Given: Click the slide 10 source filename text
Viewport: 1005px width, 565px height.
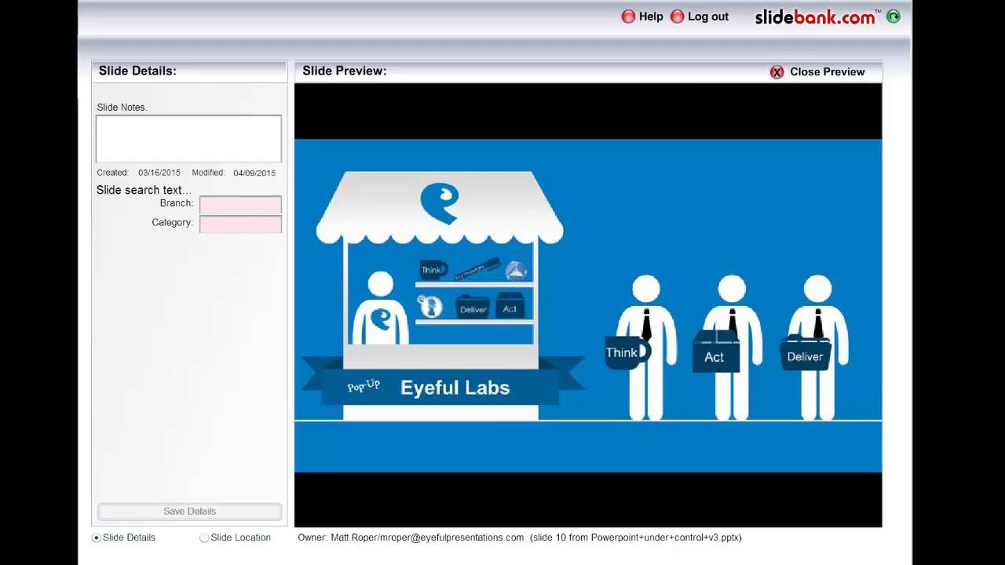Looking at the screenshot, I should [x=636, y=538].
